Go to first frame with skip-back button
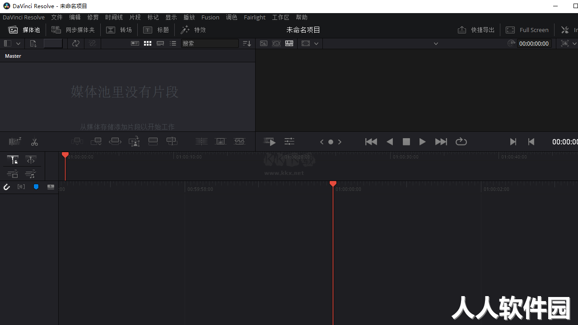578x325 pixels. pos(371,142)
